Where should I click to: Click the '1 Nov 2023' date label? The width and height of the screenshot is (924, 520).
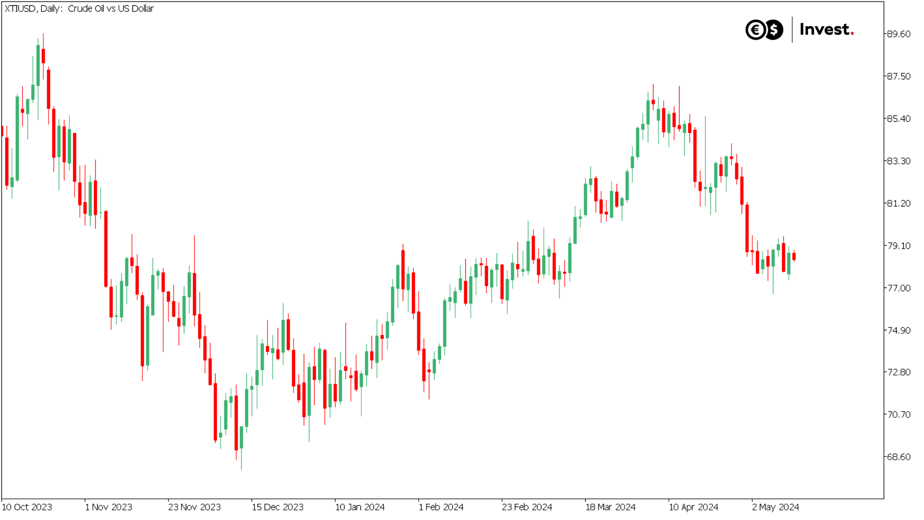click(x=108, y=507)
